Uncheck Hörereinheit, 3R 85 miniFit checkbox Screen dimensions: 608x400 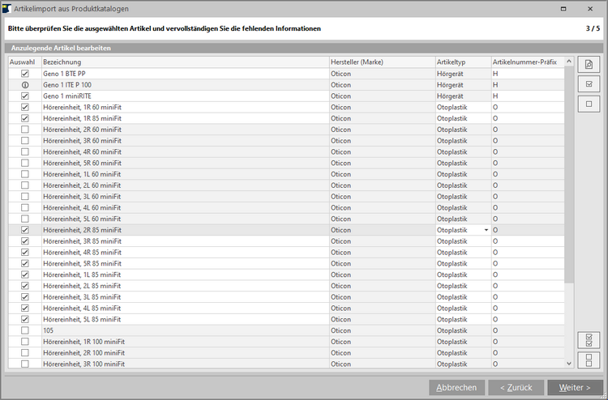point(25,241)
